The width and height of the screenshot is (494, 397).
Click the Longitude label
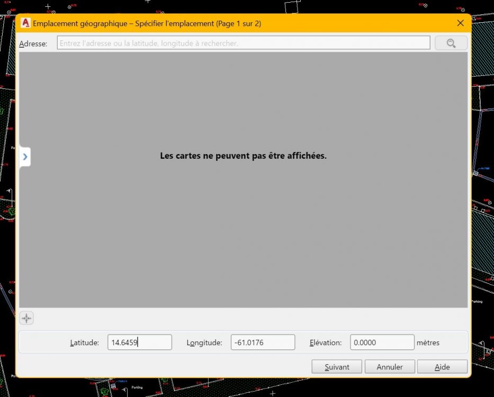(204, 342)
